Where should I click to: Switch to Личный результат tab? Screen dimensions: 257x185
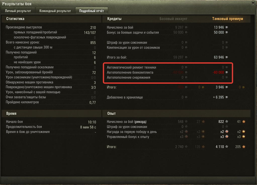point(18,11)
